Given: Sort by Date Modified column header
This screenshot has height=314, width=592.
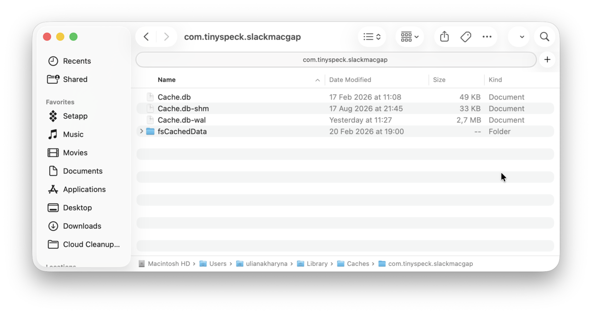Looking at the screenshot, I should [x=350, y=80].
